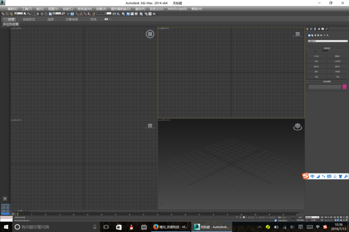
Task: Toggle the Graphite ribbon display button
Action: pyautogui.click(x=128, y=14)
